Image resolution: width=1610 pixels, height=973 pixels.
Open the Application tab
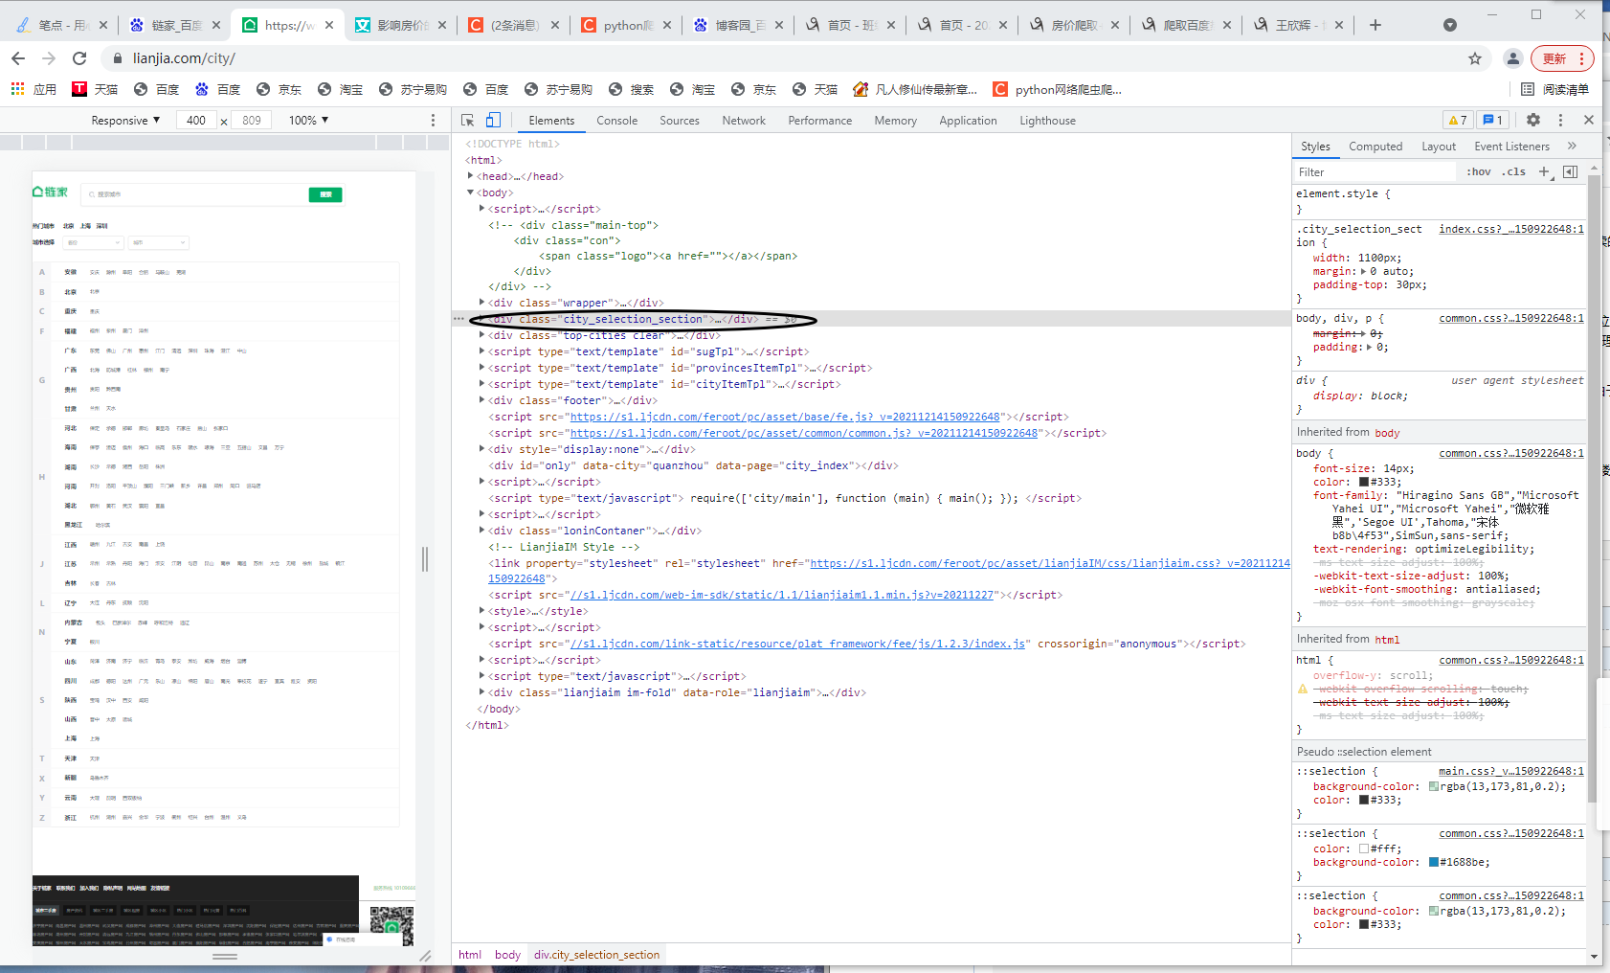968,121
